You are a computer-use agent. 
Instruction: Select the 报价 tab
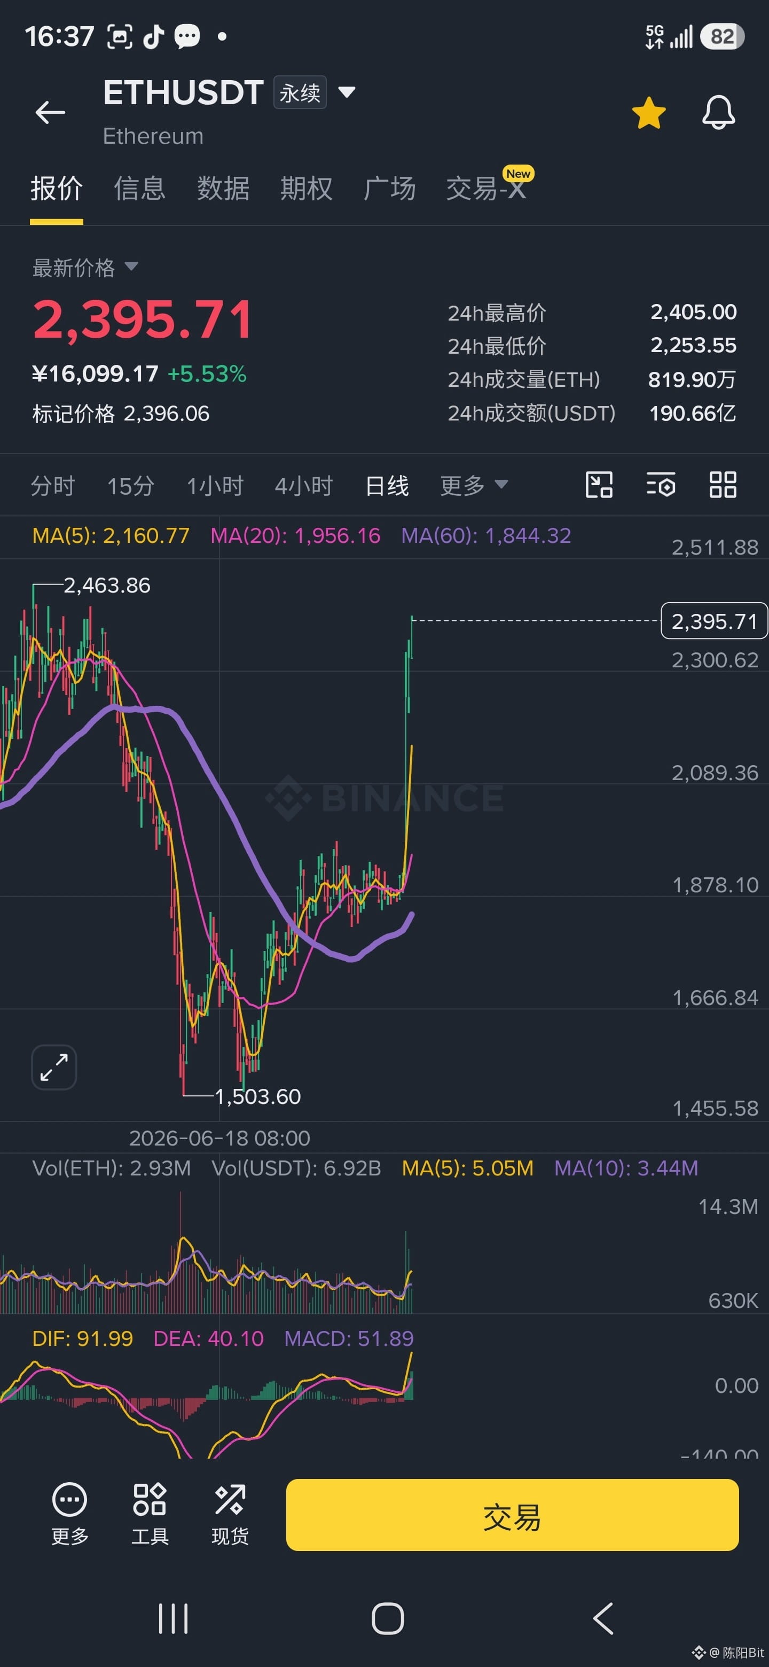[x=56, y=189]
